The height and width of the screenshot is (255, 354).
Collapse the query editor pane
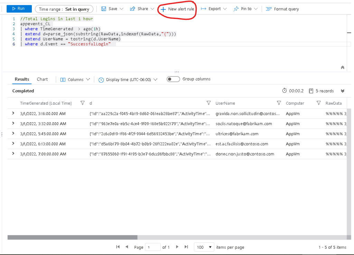(342, 68)
